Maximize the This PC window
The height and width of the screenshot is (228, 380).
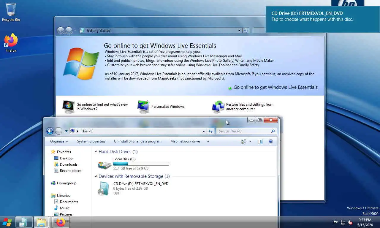pos(260,120)
